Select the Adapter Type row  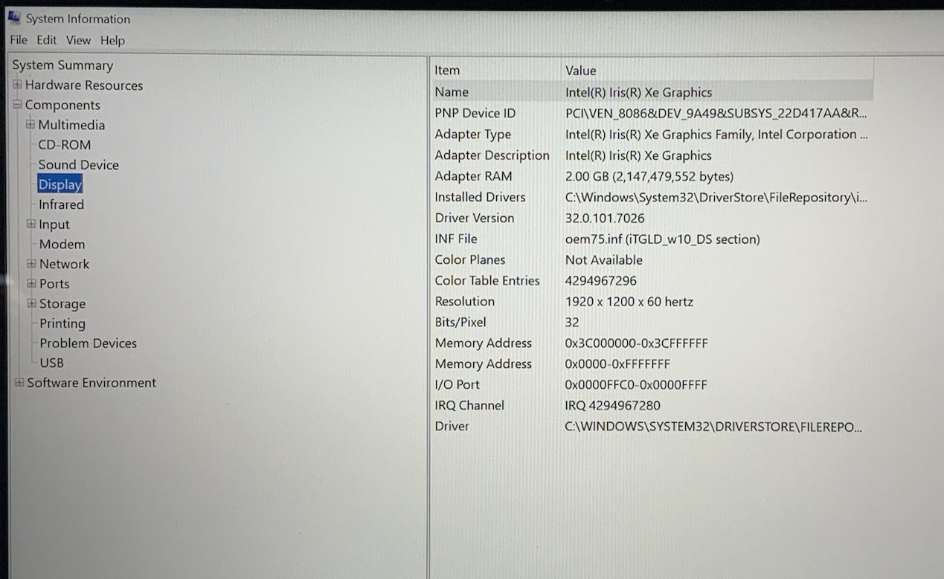[x=652, y=135]
